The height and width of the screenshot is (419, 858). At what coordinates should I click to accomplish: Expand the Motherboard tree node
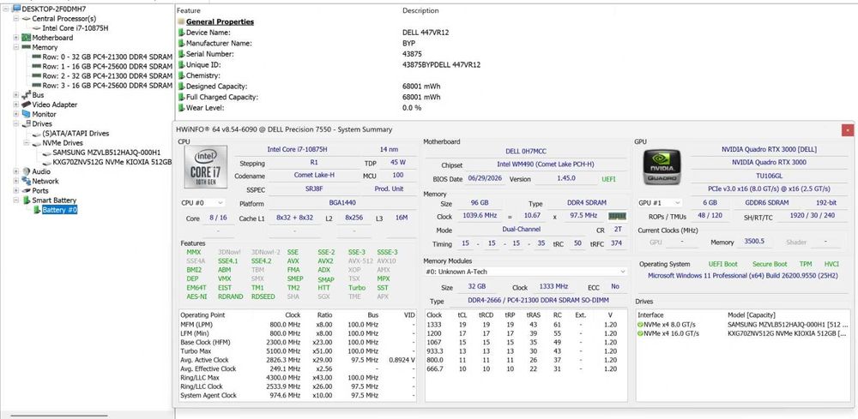[16, 38]
